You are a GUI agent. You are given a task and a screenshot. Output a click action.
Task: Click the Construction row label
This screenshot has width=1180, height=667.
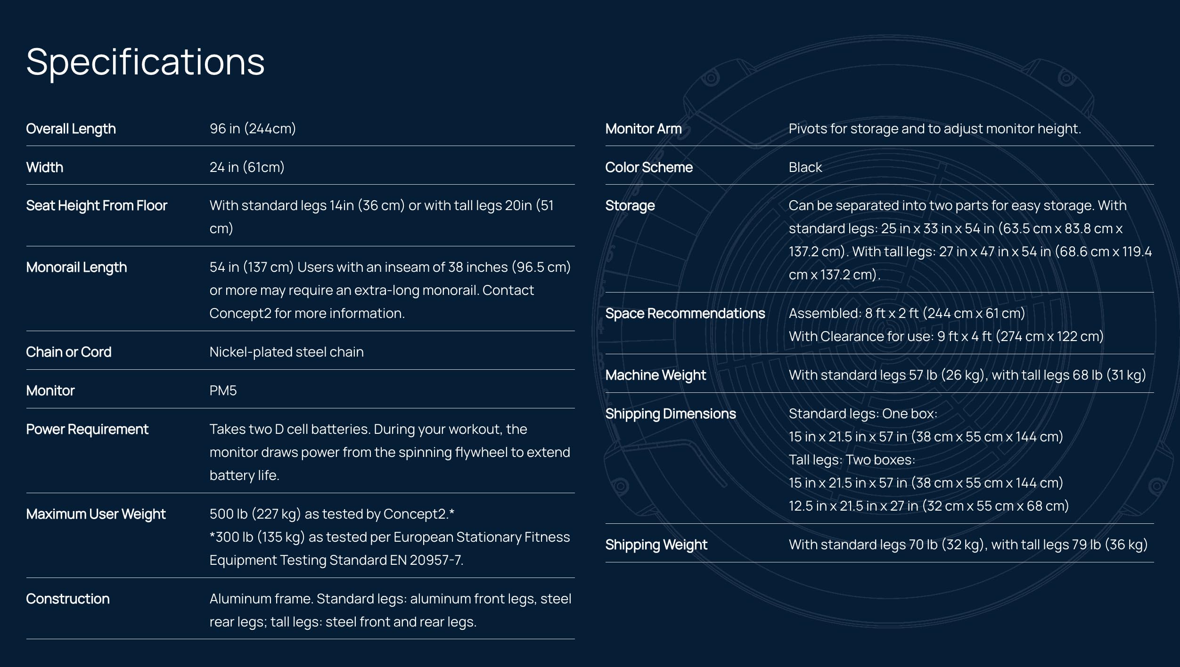tap(68, 599)
